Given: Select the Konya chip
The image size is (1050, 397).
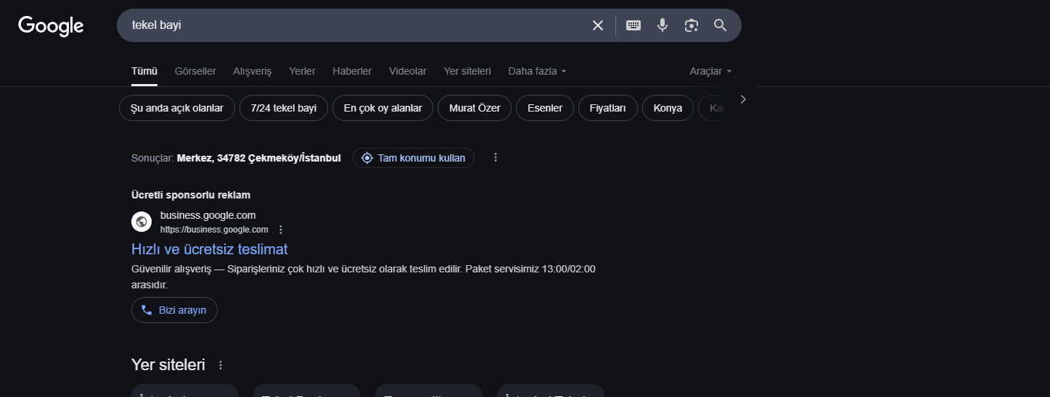Looking at the screenshot, I should [668, 108].
